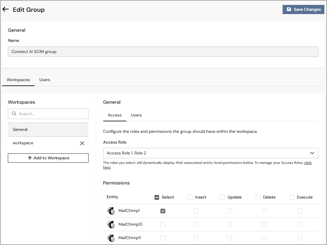Click the MailChimp1 entity name
The image size is (327, 245).
129,211
